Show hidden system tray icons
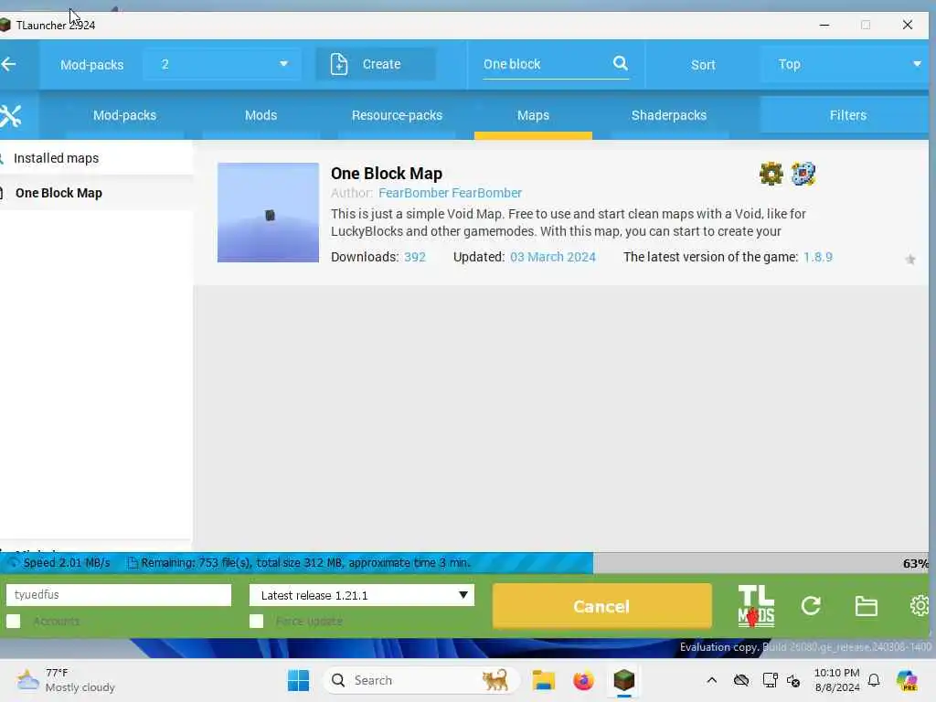Screen dimensions: 936x702 [x=711, y=680]
